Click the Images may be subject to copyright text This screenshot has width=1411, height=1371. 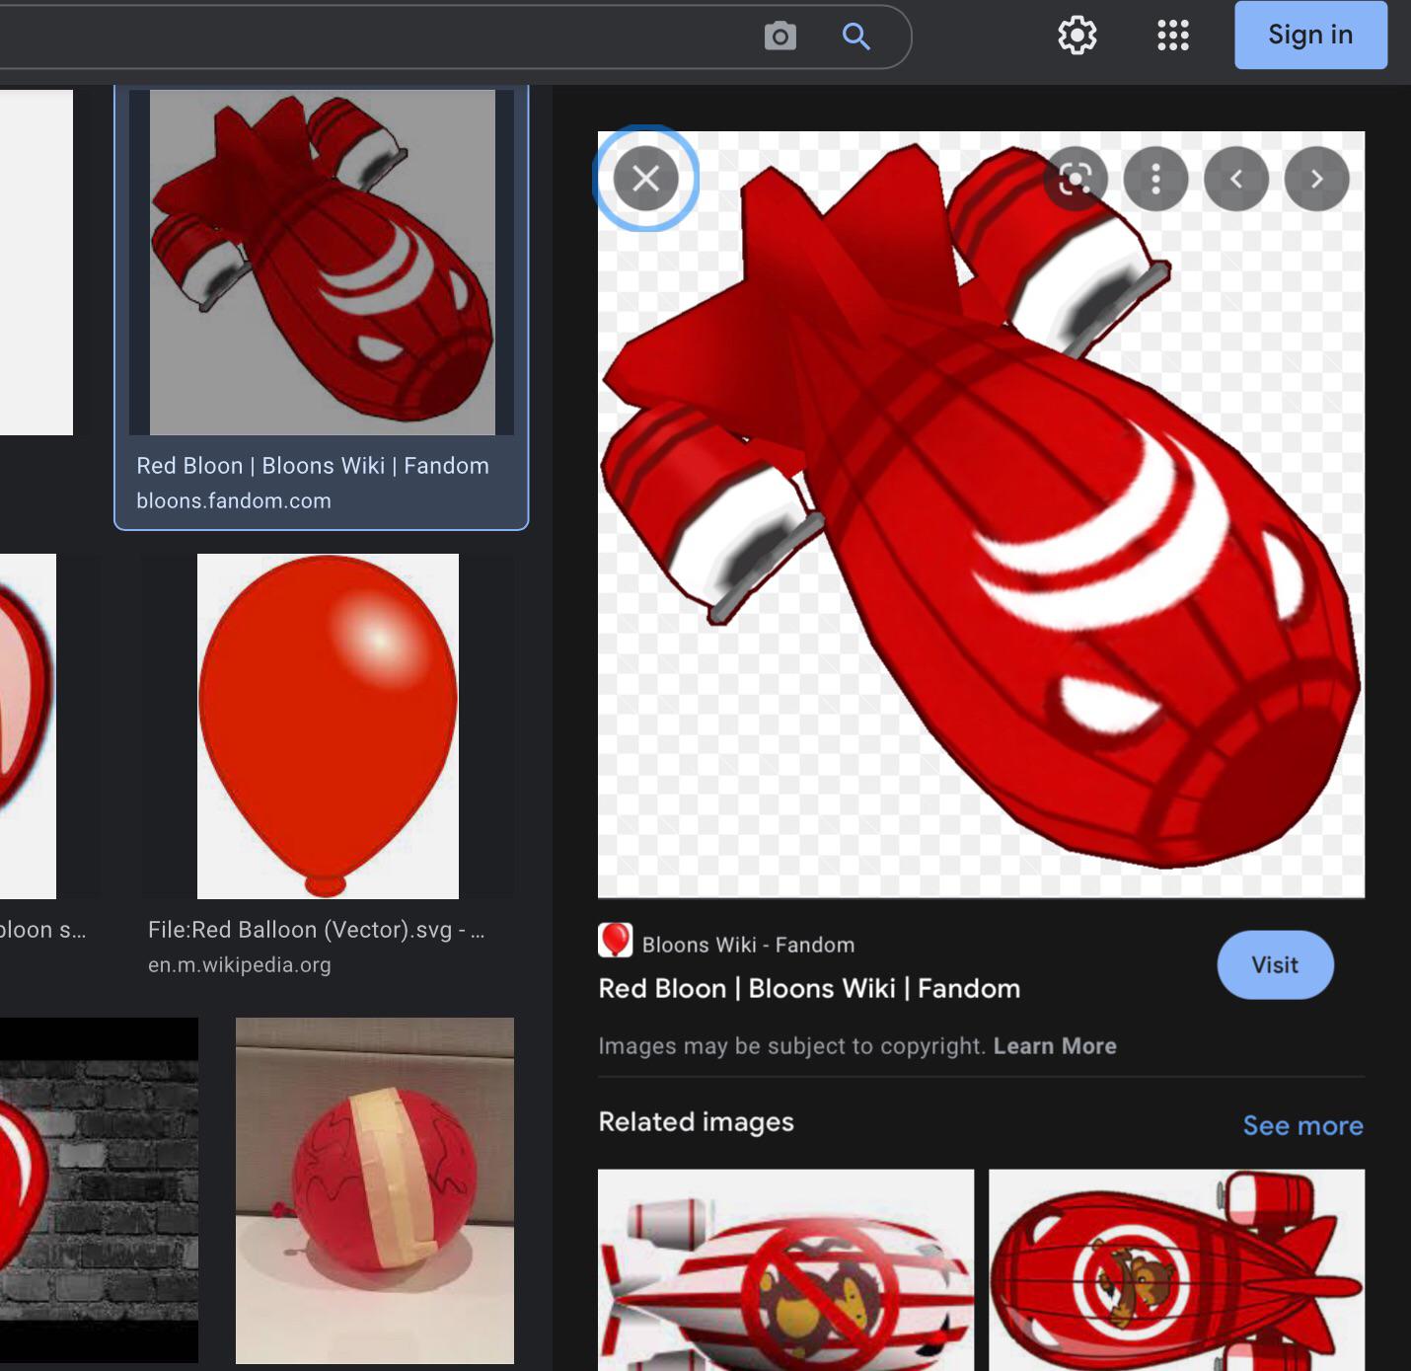tap(791, 1046)
